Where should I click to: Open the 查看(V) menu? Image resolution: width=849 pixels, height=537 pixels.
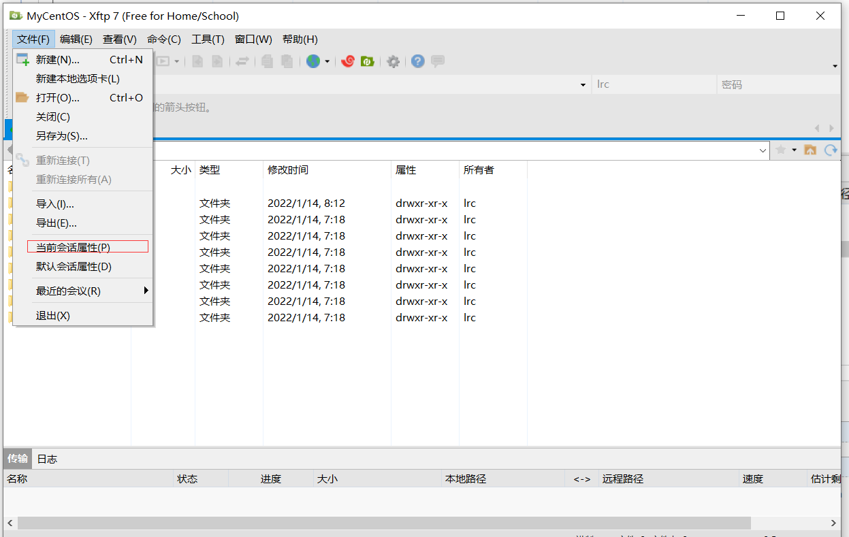pos(120,39)
